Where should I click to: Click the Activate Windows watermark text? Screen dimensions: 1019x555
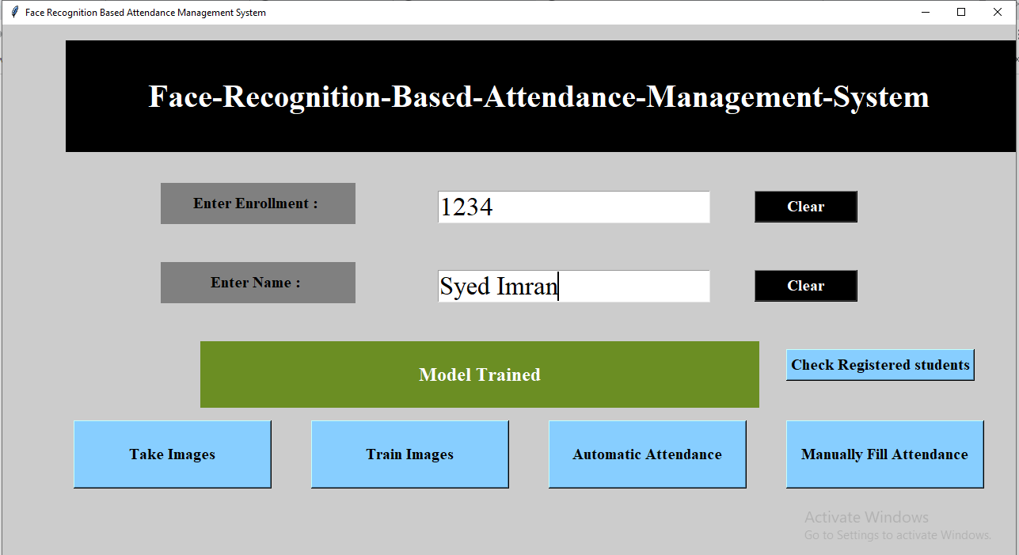[x=866, y=516]
